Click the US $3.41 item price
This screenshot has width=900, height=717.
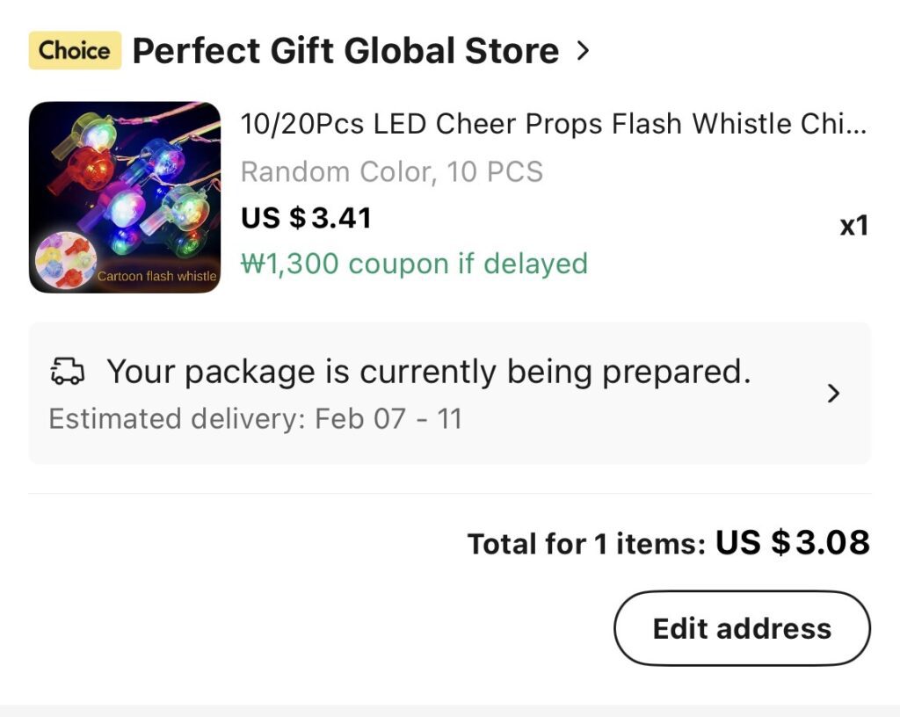(x=307, y=217)
